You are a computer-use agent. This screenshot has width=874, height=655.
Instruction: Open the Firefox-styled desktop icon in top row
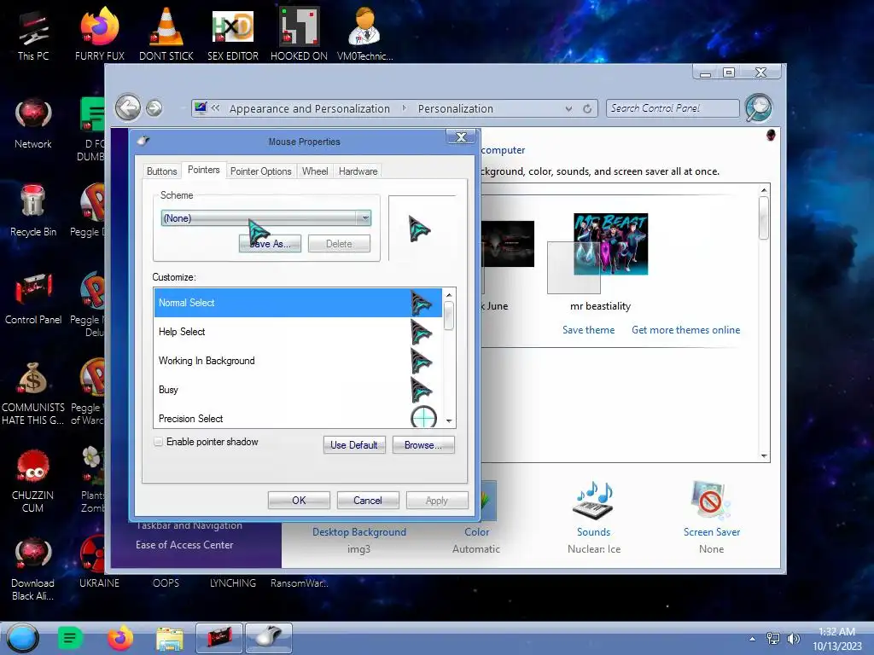pos(99,34)
